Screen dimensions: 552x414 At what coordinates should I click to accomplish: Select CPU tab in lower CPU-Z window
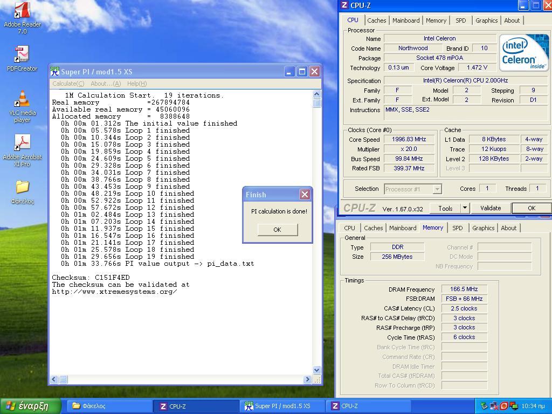point(349,228)
